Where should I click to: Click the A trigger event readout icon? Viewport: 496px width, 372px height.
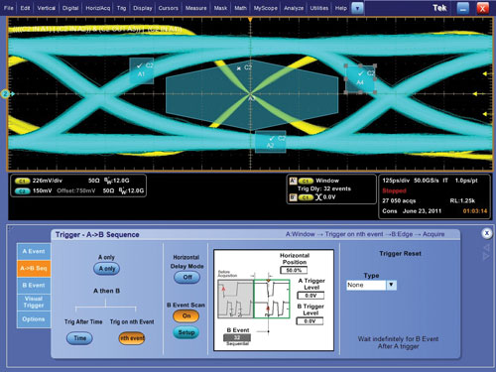(293, 181)
